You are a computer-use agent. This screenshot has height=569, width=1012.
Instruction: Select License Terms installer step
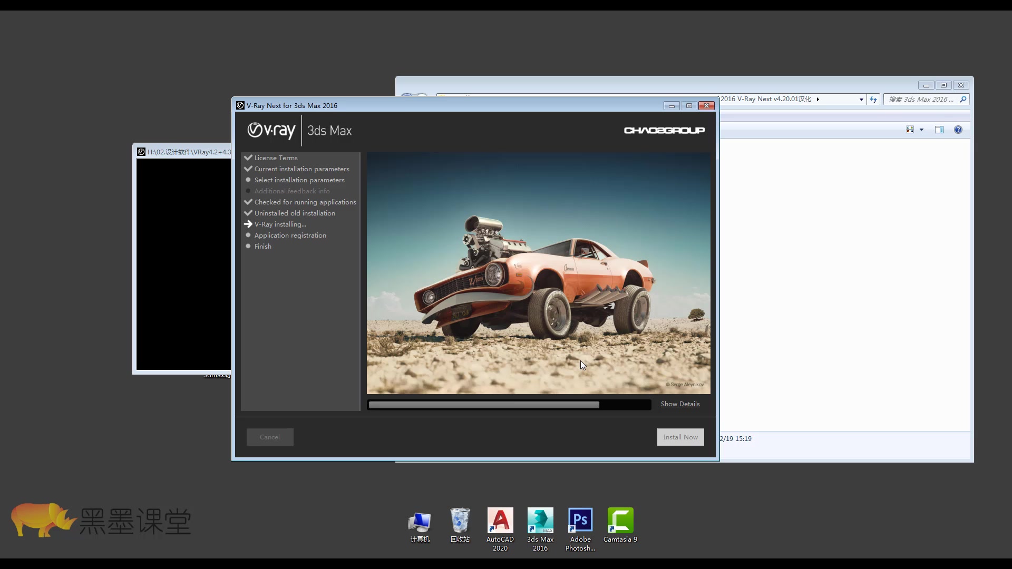coord(276,158)
